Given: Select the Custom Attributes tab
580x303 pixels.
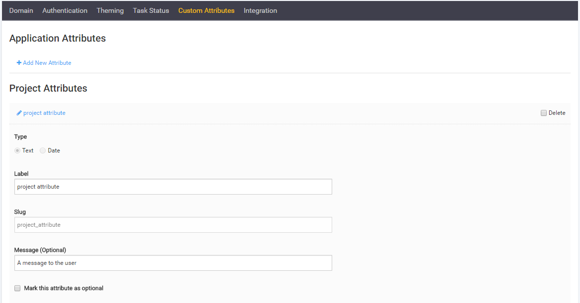Looking at the screenshot, I should (206, 10).
